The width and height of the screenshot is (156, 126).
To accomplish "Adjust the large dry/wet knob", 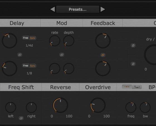I will pyautogui.click(x=150, y=55).
